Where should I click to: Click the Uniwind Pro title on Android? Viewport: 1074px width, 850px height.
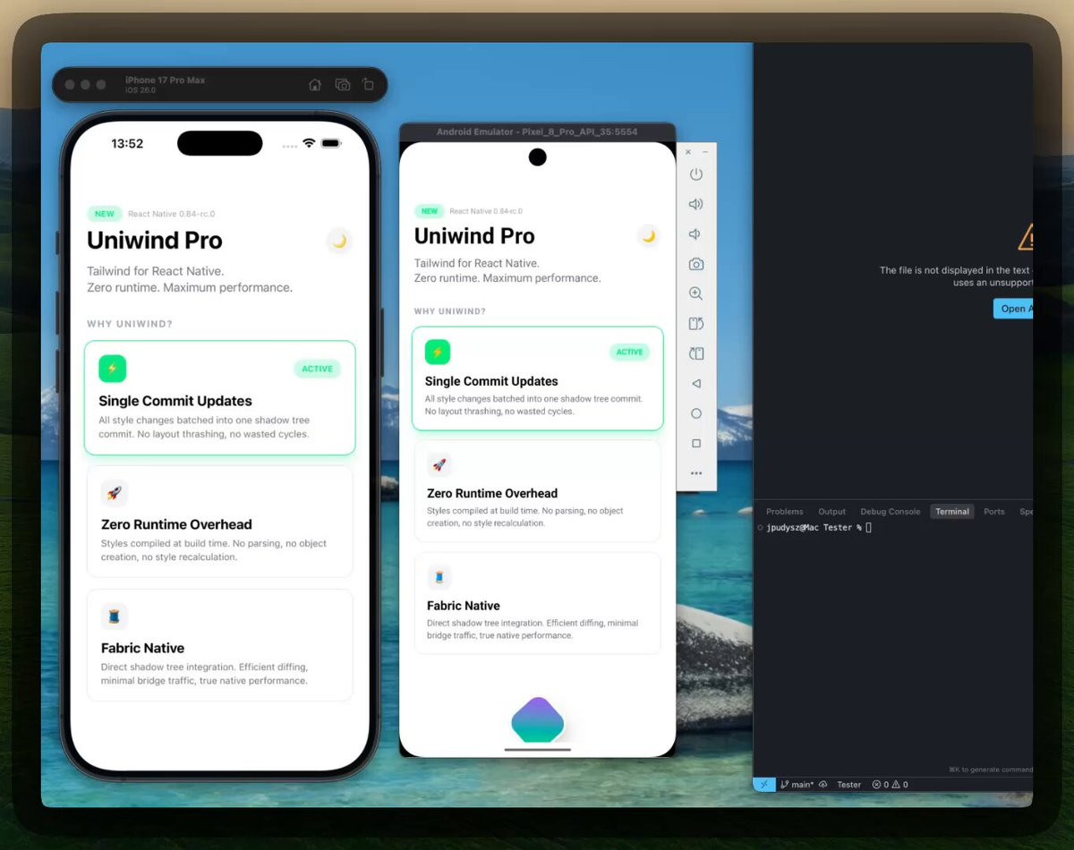click(x=474, y=236)
